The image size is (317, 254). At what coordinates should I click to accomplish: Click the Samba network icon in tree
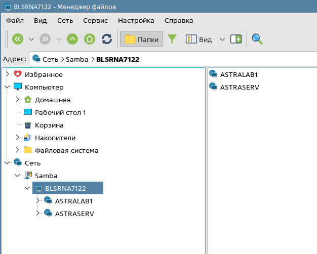coord(28,175)
